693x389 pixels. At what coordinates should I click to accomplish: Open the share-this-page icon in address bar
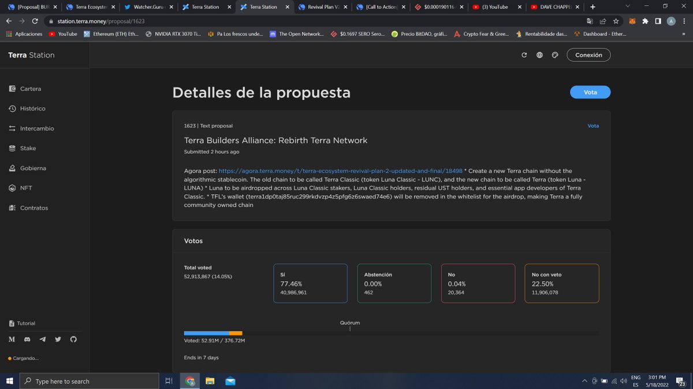tap(603, 21)
